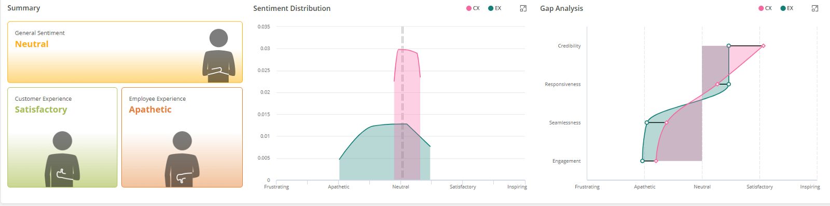Toggle CX legend in Sentiment Distribution

click(473, 8)
